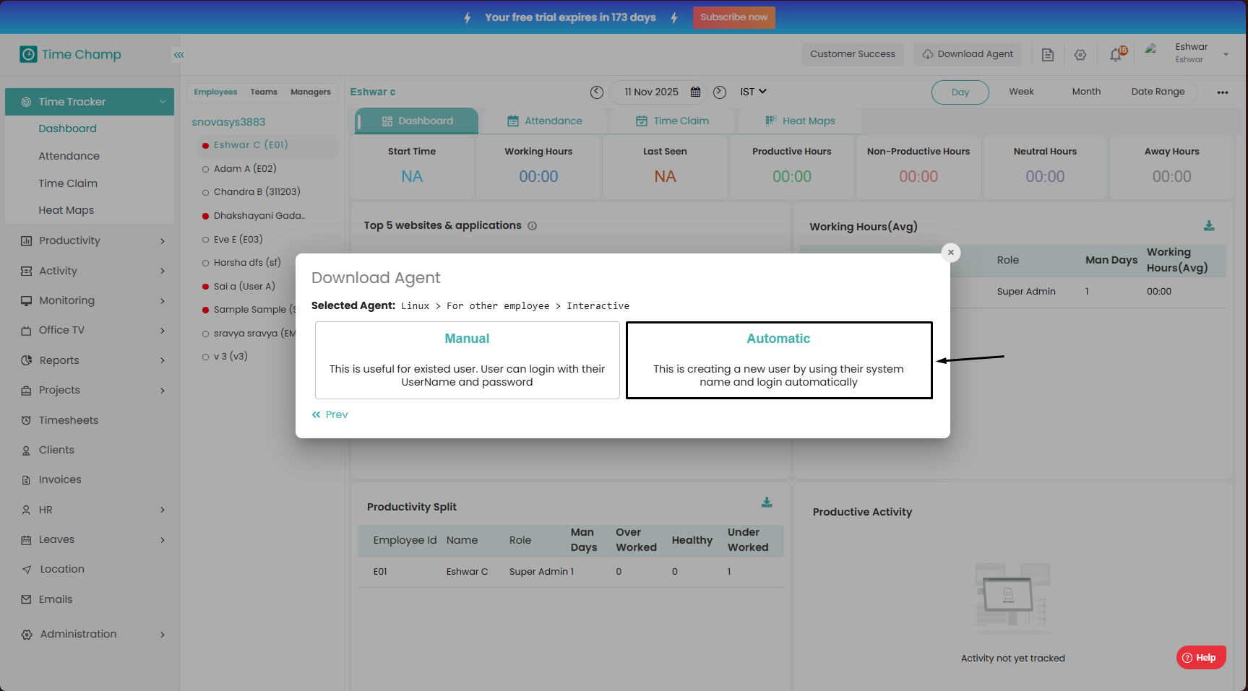Switch to the Time Claim tab

pos(673,121)
